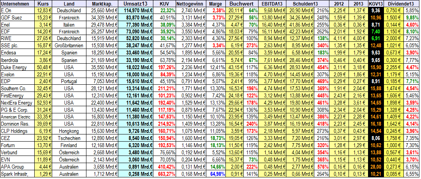Select the Marge column header

point(216,4)
